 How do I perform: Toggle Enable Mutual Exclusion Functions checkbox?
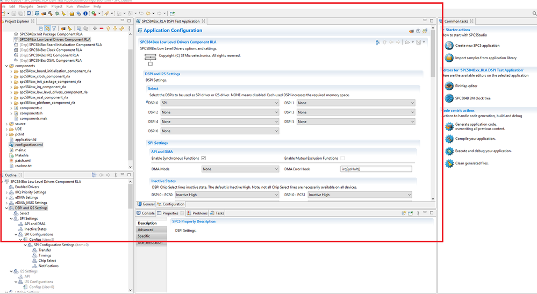click(342, 158)
